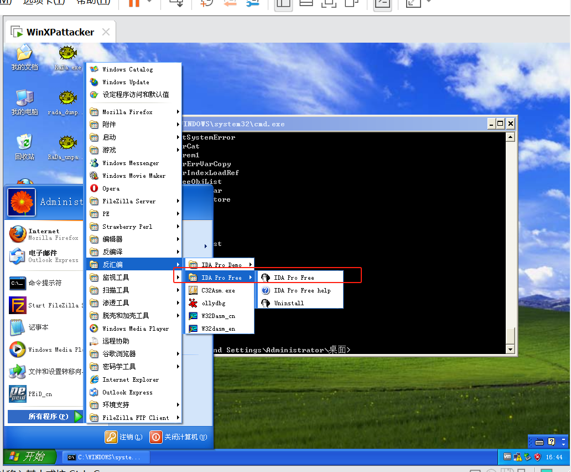Viewport: 571px width, 472px height.
Task: Expand the IDA Pro Demo submenu
Action: click(x=220, y=265)
